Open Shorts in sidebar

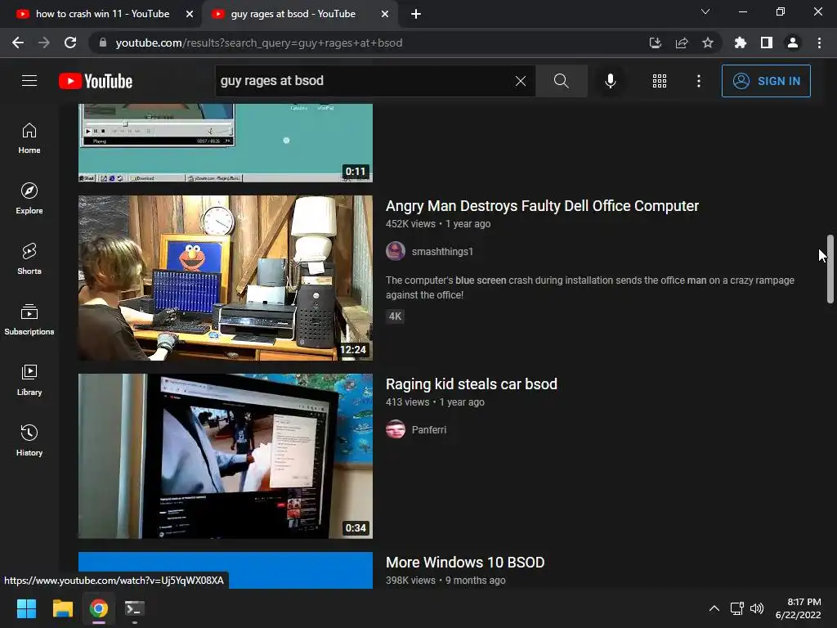[x=29, y=259]
